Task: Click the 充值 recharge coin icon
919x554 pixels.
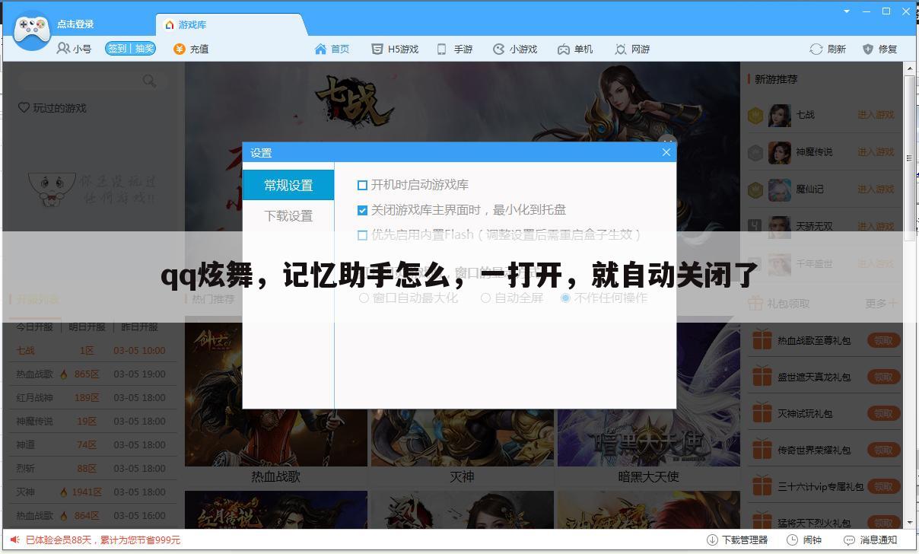Action: [x=180, y=49]
